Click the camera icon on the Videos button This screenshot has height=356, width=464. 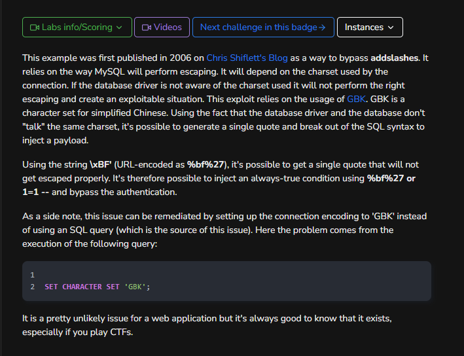[x=147, y=27]
